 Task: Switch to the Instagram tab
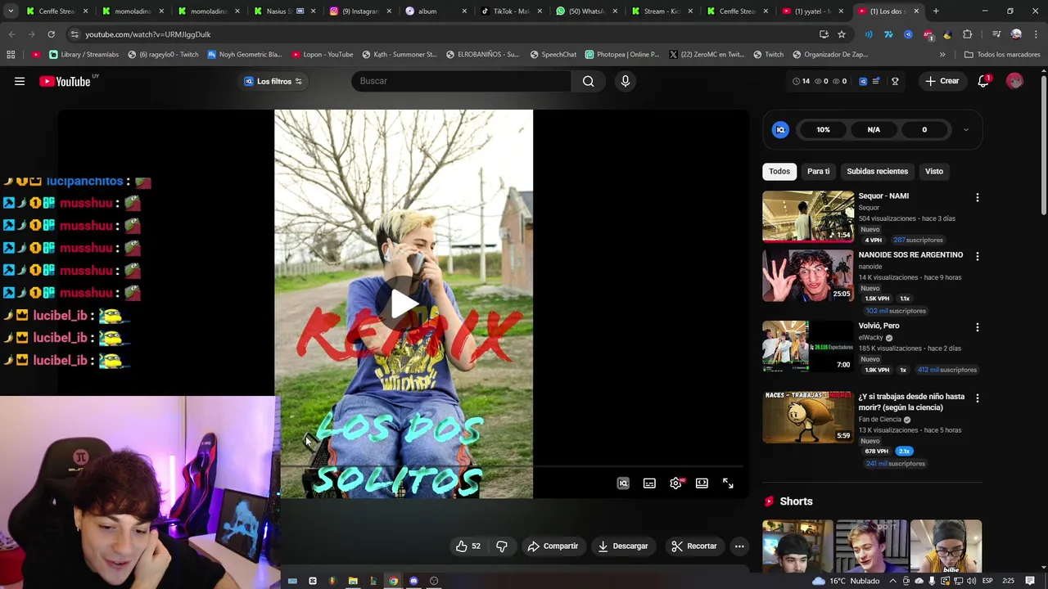tap(359, 11)
